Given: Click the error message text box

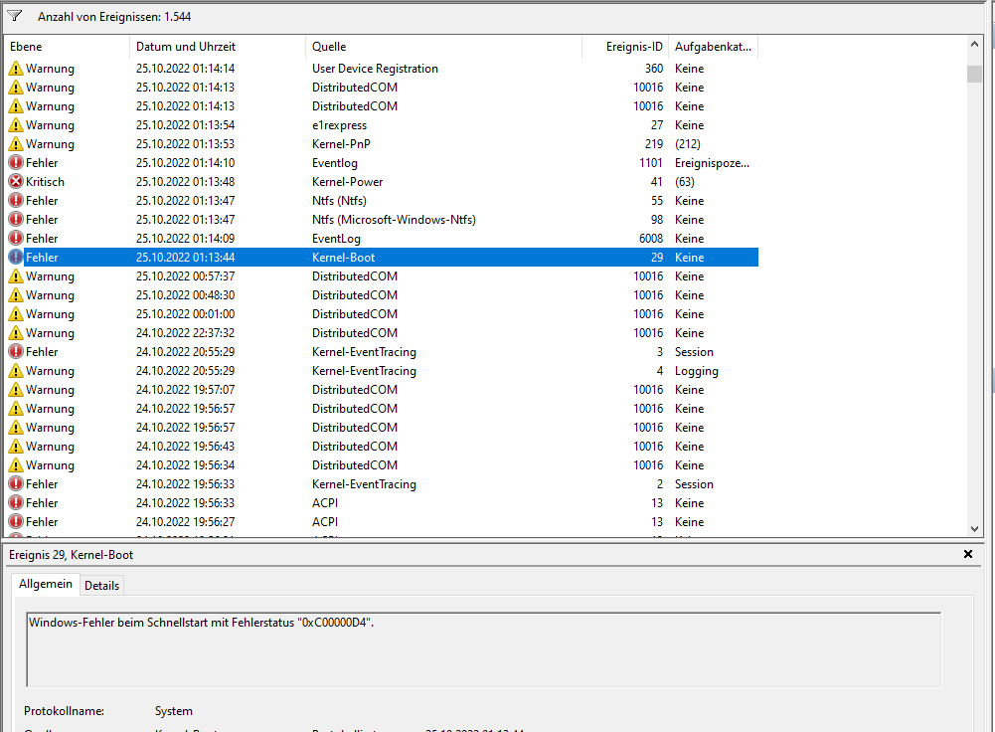Looking at the screenshot, I should (483, 649).
